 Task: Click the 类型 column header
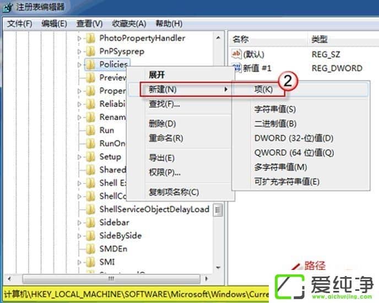pos(344,39)
